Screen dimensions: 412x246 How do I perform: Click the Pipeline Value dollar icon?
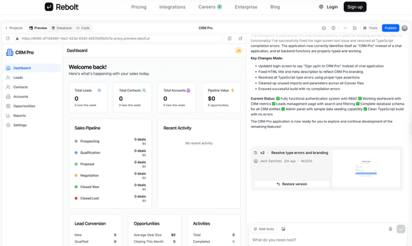pyautogui.click(x=232, y=91)
